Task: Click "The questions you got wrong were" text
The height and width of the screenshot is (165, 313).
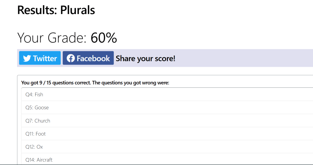Action: [131, 83]
